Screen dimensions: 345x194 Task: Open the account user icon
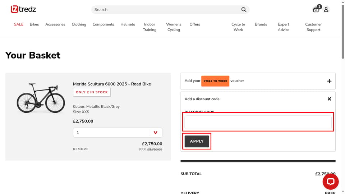[326, 9]
